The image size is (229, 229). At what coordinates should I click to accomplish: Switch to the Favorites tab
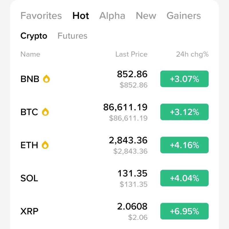click(41, 16)
